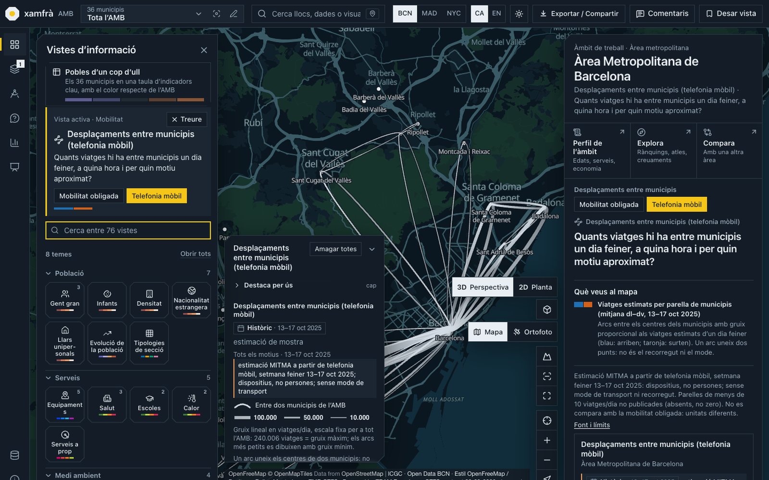Click the 3D cube map control
This screenshot has width=769, height=480.
coord(547,310)
